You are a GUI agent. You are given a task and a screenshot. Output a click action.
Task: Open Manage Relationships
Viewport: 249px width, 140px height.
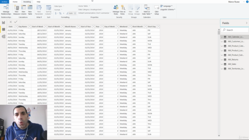(x=6, y=10)
